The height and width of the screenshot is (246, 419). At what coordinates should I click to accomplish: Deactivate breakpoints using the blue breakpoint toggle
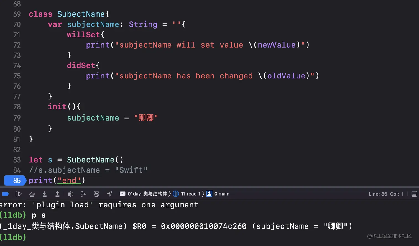5,194
